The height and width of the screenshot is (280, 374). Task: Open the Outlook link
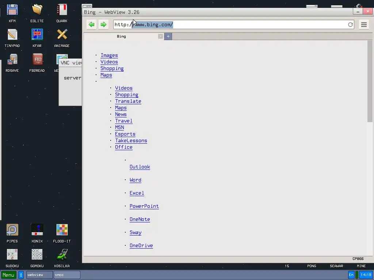(140, 167)
